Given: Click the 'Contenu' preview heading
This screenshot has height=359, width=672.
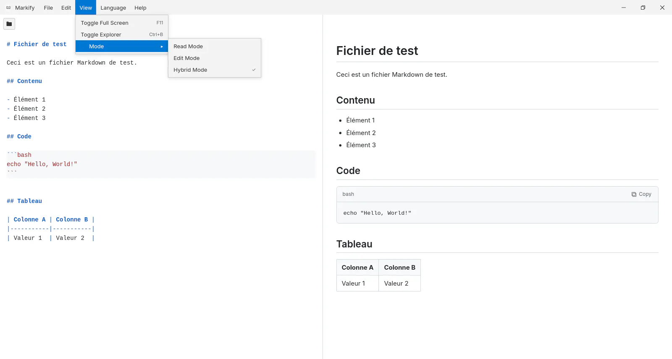Looking at the screenshot, I should click(x=356, y=100).
